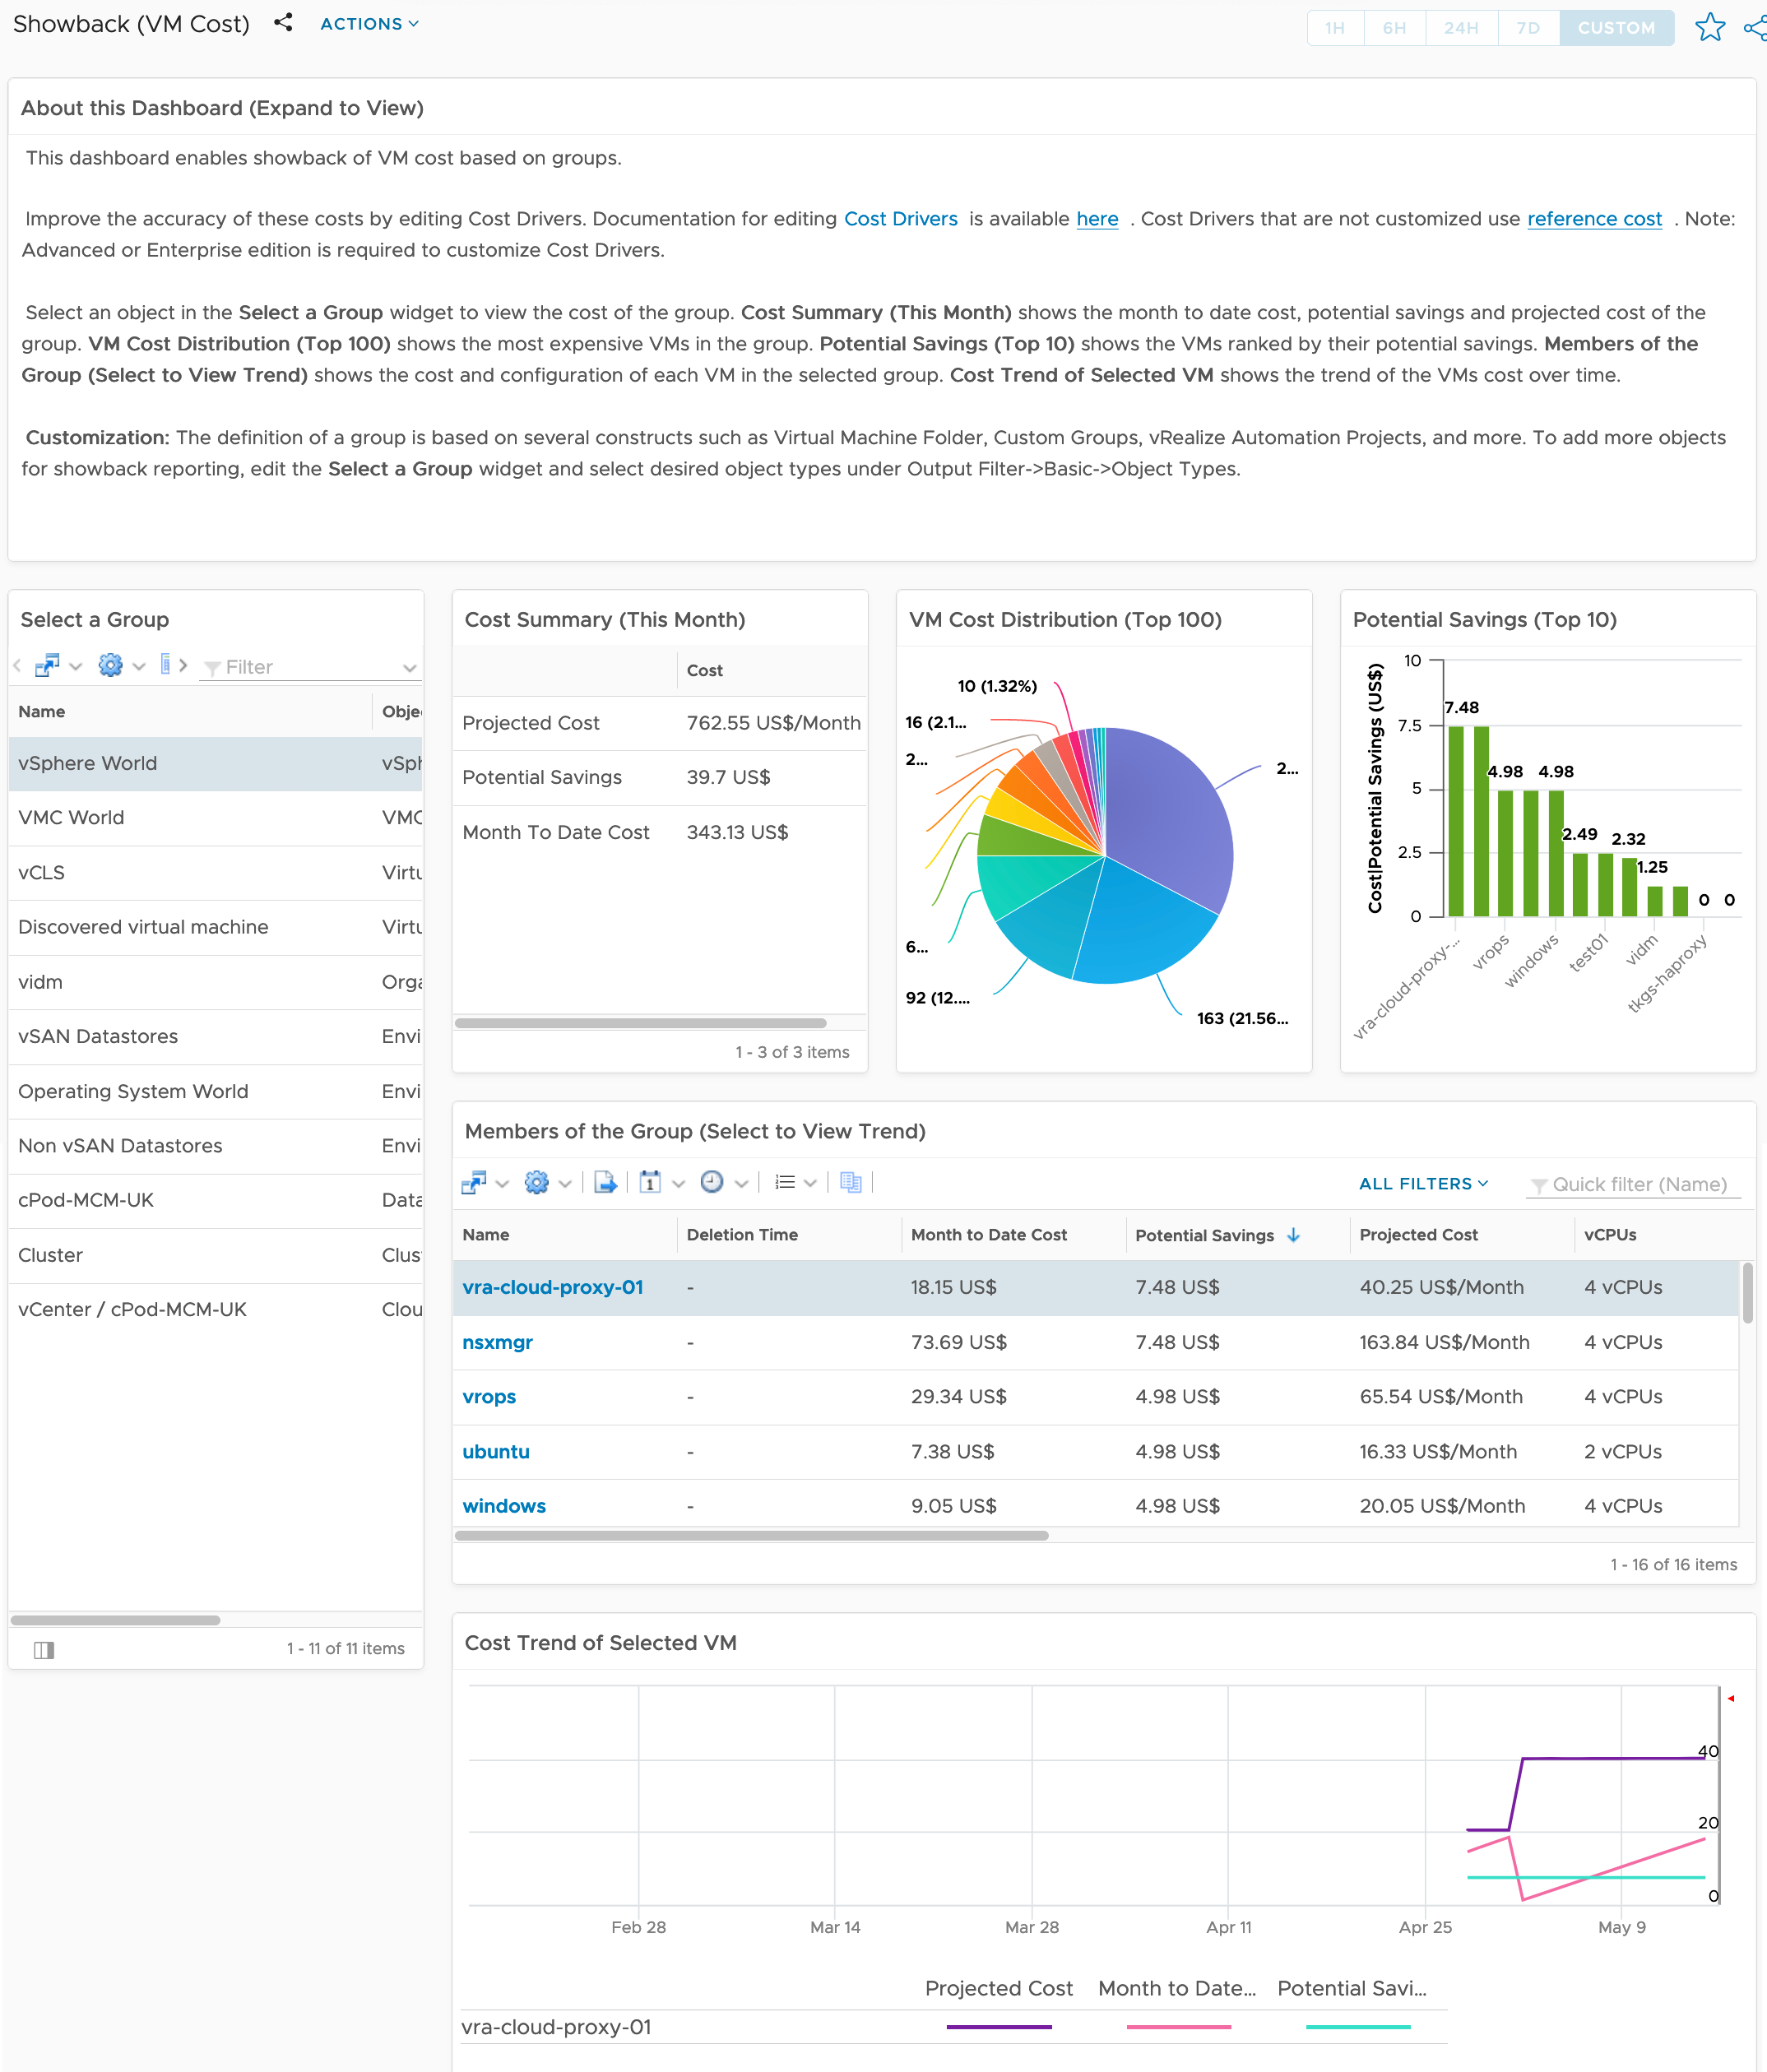
Task: Click the partially hidden toolbar icon in Select a Group
Action: click(x=165, y=665)
